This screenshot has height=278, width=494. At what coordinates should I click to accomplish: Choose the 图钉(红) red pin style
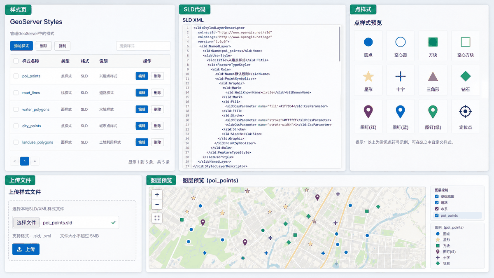pyautogui.click(x=368, y=116)
